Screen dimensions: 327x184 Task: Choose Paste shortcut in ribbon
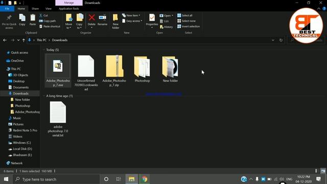tap(50, 27)
